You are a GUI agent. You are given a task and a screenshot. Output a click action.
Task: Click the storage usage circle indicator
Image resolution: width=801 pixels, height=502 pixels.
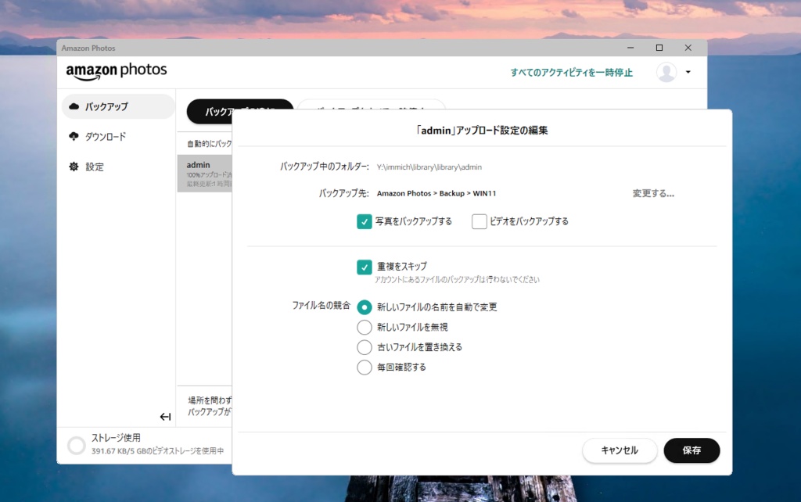(x=76, y=445)
